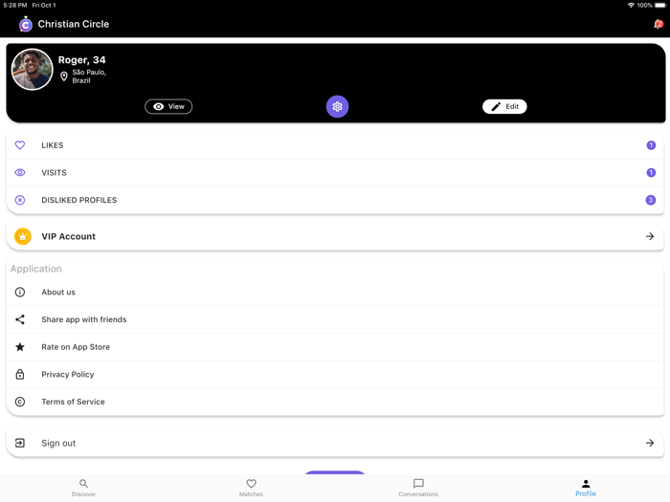670x502 pixels.
Task: Open the Conversations tab
Action: tap(418, 488)
